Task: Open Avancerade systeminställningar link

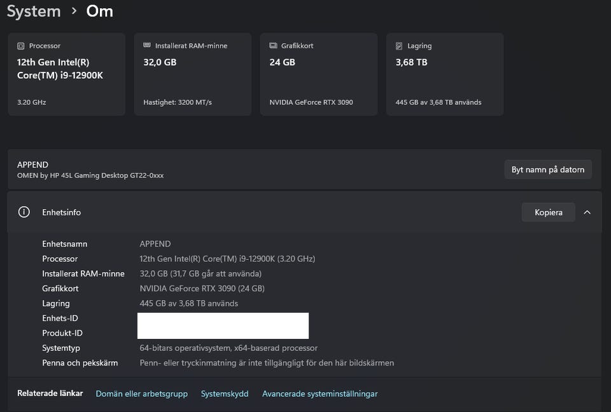Action: [320, 394]
